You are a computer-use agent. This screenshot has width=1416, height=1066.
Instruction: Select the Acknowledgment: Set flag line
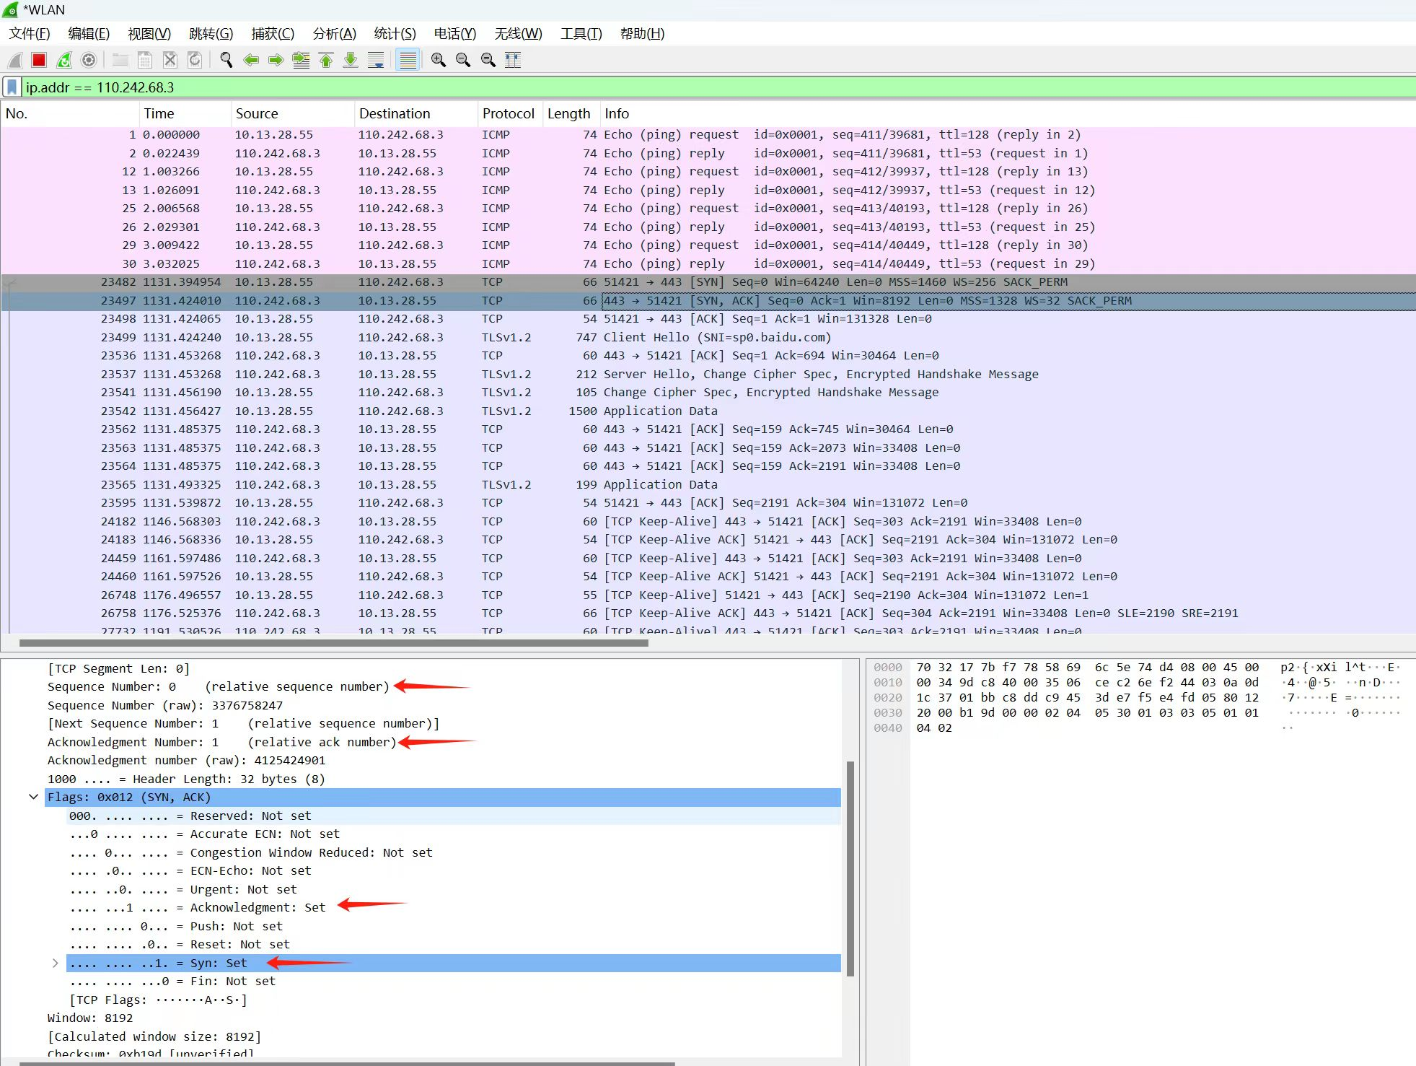pos(258,907)
